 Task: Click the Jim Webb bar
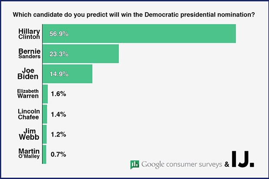44,134
